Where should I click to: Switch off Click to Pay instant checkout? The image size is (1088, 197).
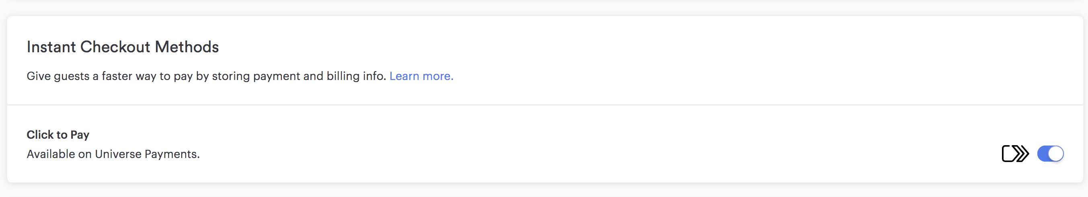click(1051, 154)
